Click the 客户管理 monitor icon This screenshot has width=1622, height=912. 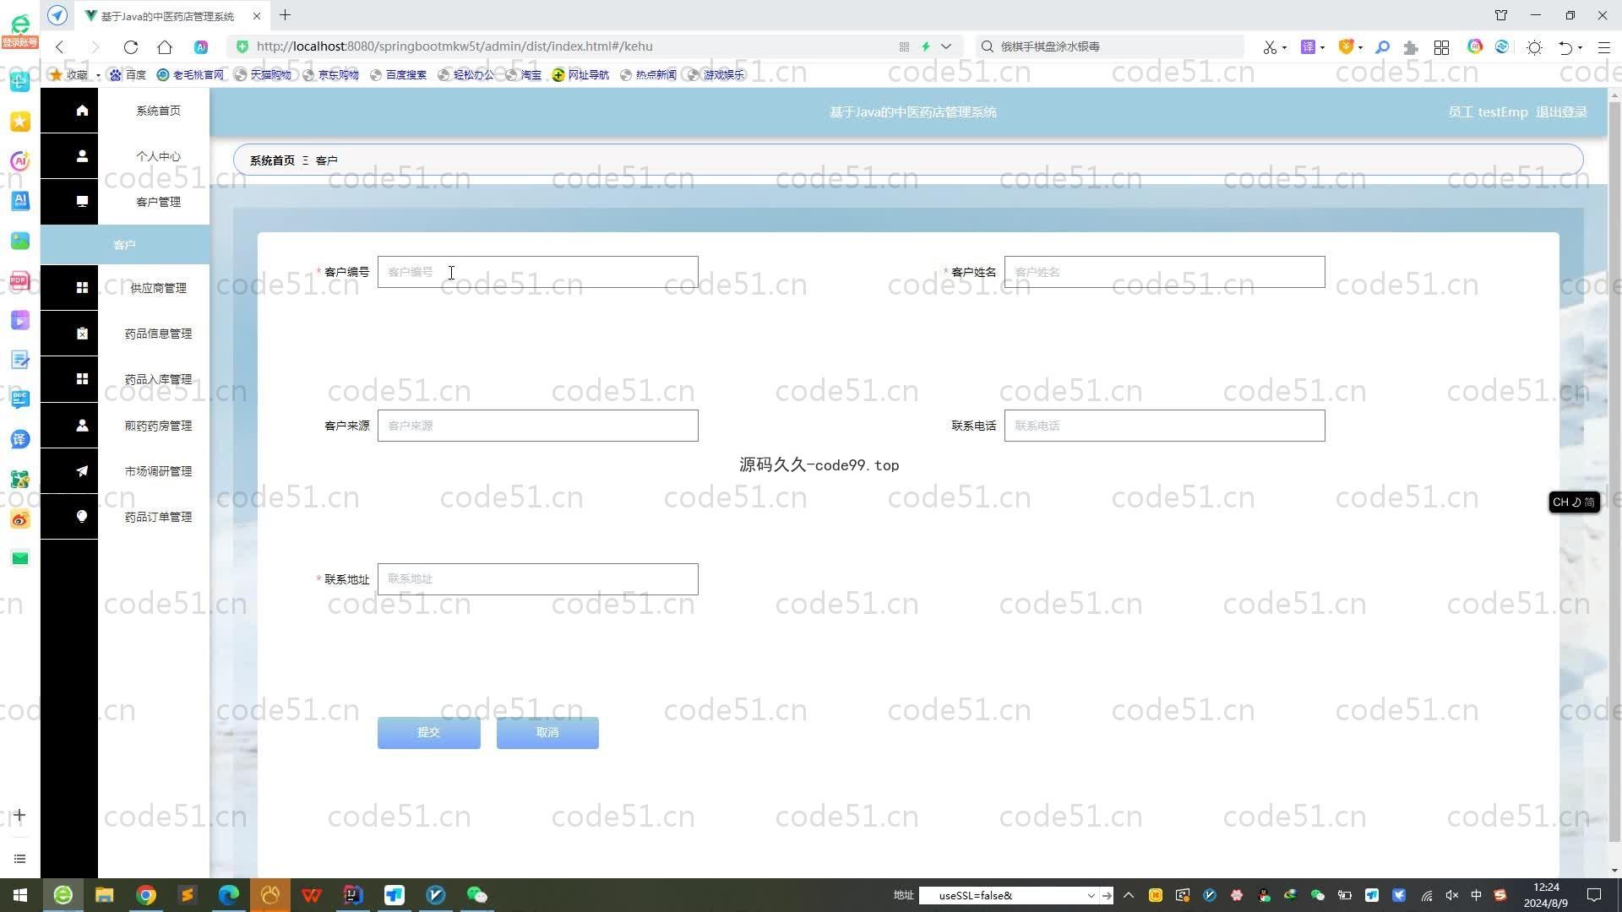[82, 202]
